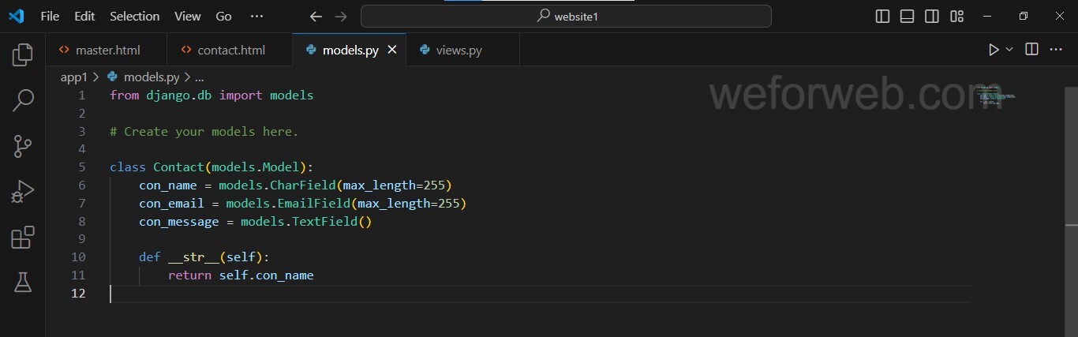The width and height of the screenshot is (1078, 337).
Task: Click the breadcrumb ellipsis symbol item
Action: (x=199, y=77)
